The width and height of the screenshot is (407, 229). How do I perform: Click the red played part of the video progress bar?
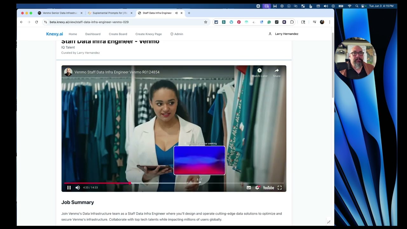coord(97,183)
